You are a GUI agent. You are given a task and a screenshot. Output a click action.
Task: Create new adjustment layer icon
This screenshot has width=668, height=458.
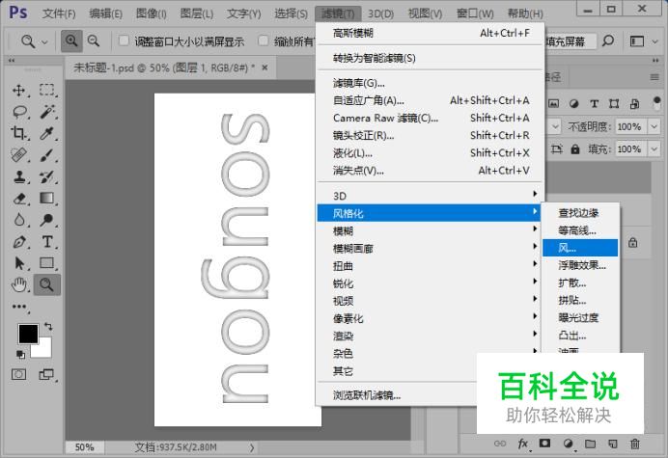click(x=568, y=444)
